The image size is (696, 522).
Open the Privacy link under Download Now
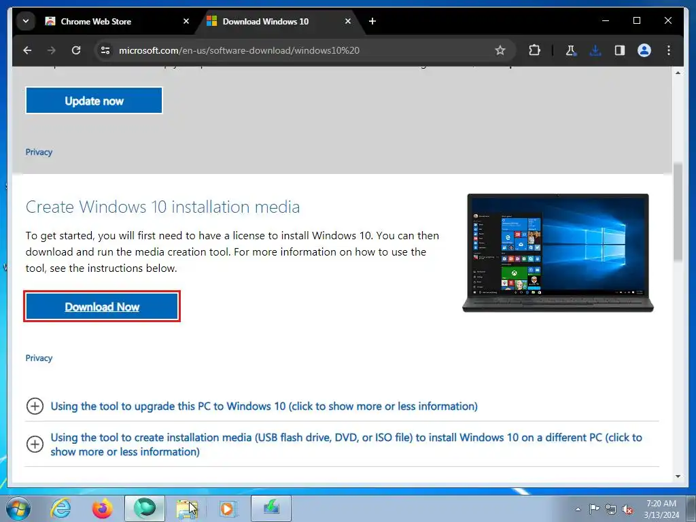[x=39, y=358]
